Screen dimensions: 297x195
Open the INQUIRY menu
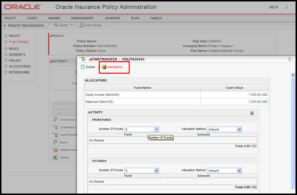click(x=54, y=18)
